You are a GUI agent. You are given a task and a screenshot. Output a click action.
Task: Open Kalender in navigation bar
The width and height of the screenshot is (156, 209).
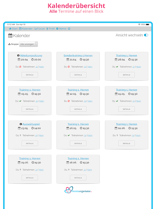26,29
